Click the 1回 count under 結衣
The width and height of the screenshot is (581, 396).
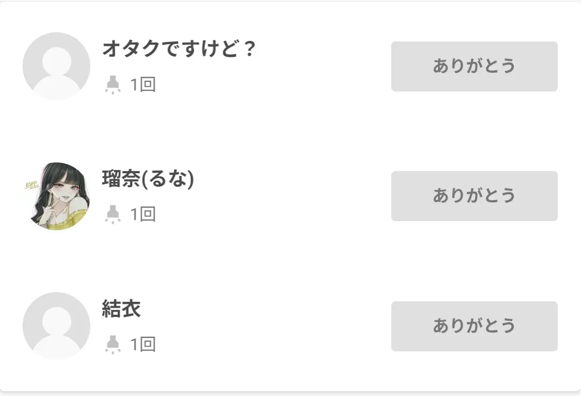click(x=143, y=344)
